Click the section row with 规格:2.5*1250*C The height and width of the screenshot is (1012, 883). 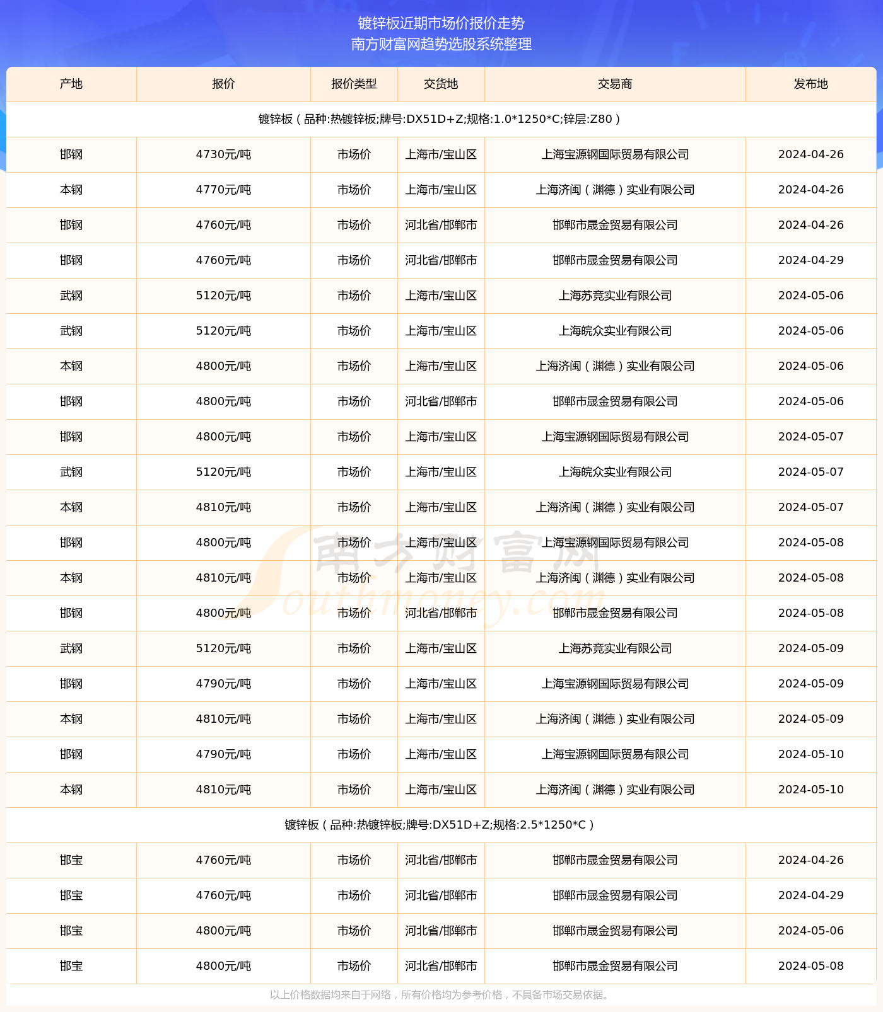[x=441, y=825]
